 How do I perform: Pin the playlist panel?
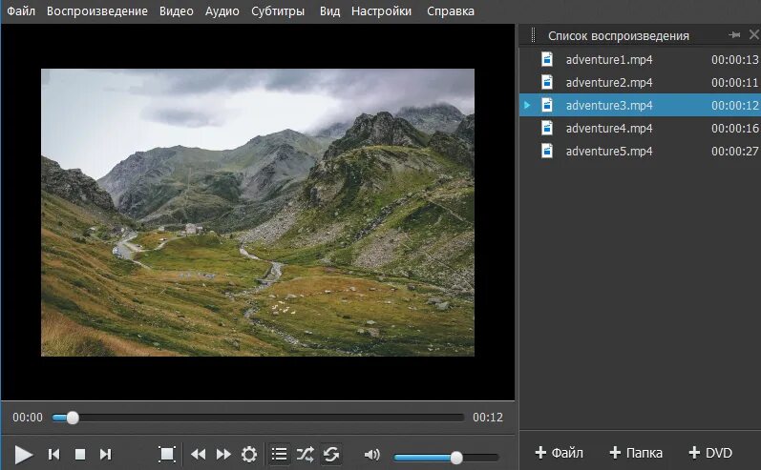click(x=734, y=35)
